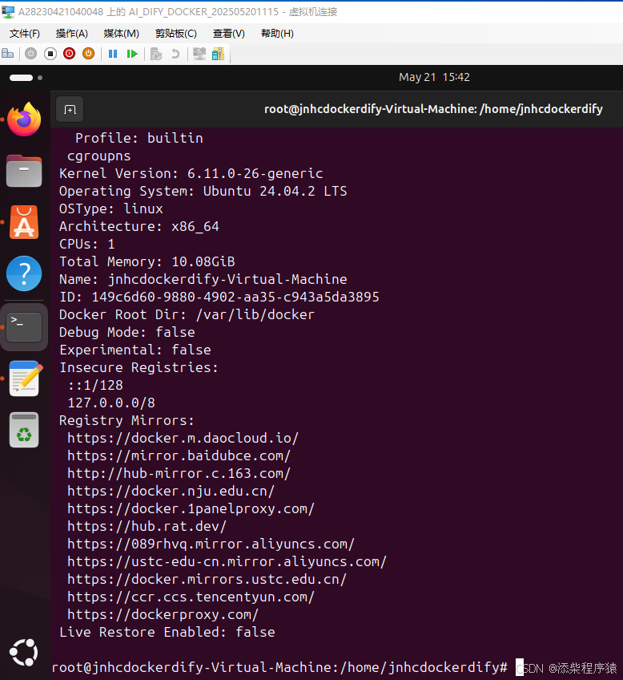The height and width of the screenshot is (680, 623).
Task: Click the Enhanced Session monitor icon
Action: click(199, 54)
